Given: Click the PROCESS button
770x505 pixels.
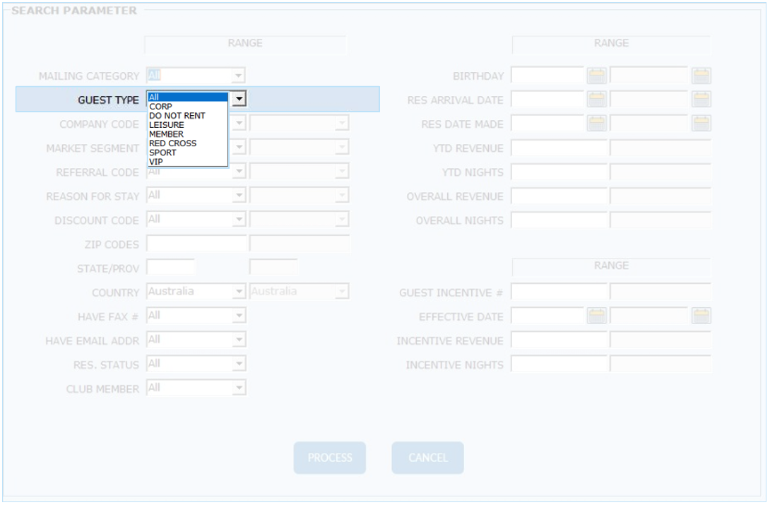Looking at the screenshot, I should (x=330, y=458).
